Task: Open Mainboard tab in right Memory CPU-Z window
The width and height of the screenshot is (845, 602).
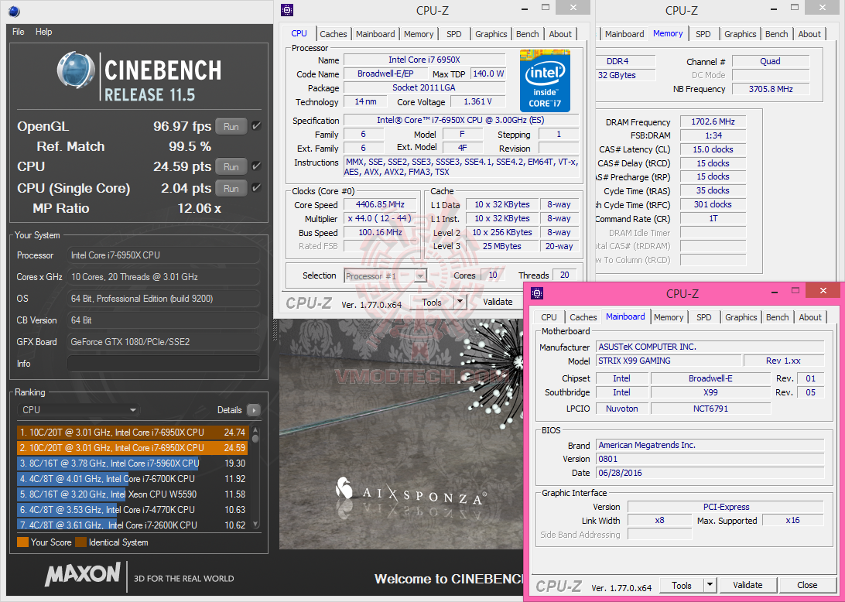Action: pyautogui.click(x=624, y=34)
